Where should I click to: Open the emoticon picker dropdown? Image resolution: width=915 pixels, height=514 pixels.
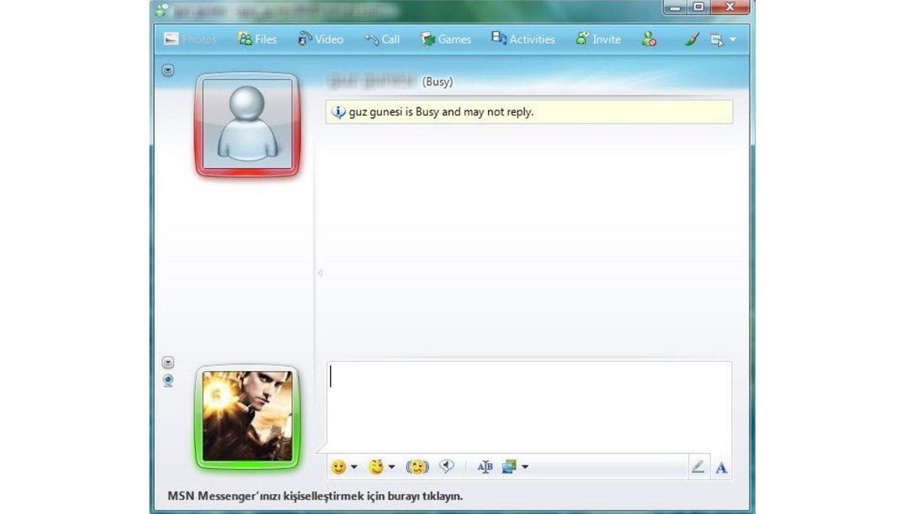[353, 466]
